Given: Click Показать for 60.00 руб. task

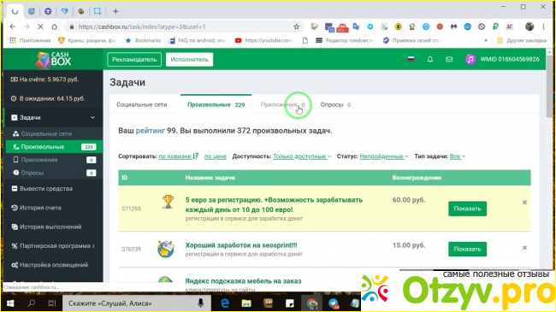Looking at the screenshot, I should [467, 209].
